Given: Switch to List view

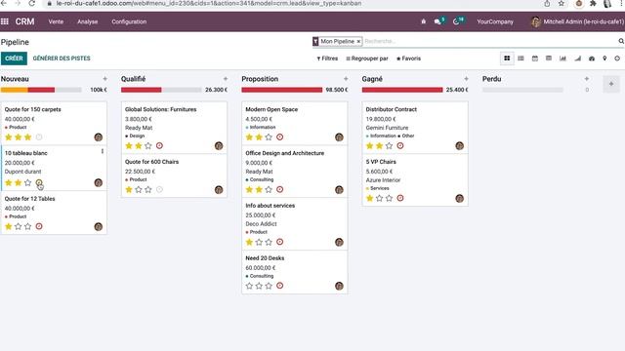Looking at the screenshot, I should pyautogui.click(x=521, y=58).
